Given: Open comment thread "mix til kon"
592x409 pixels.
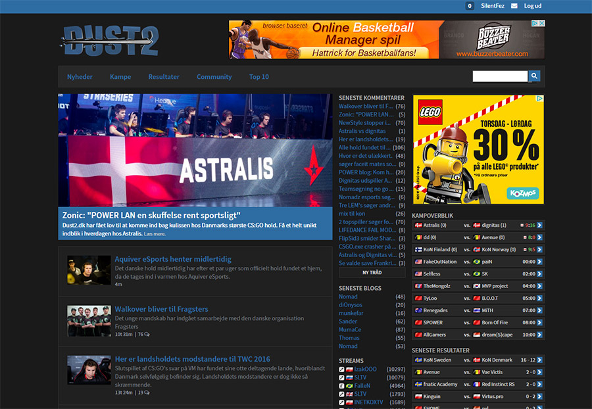Looking at the screenshot, I should coord(352,214).
